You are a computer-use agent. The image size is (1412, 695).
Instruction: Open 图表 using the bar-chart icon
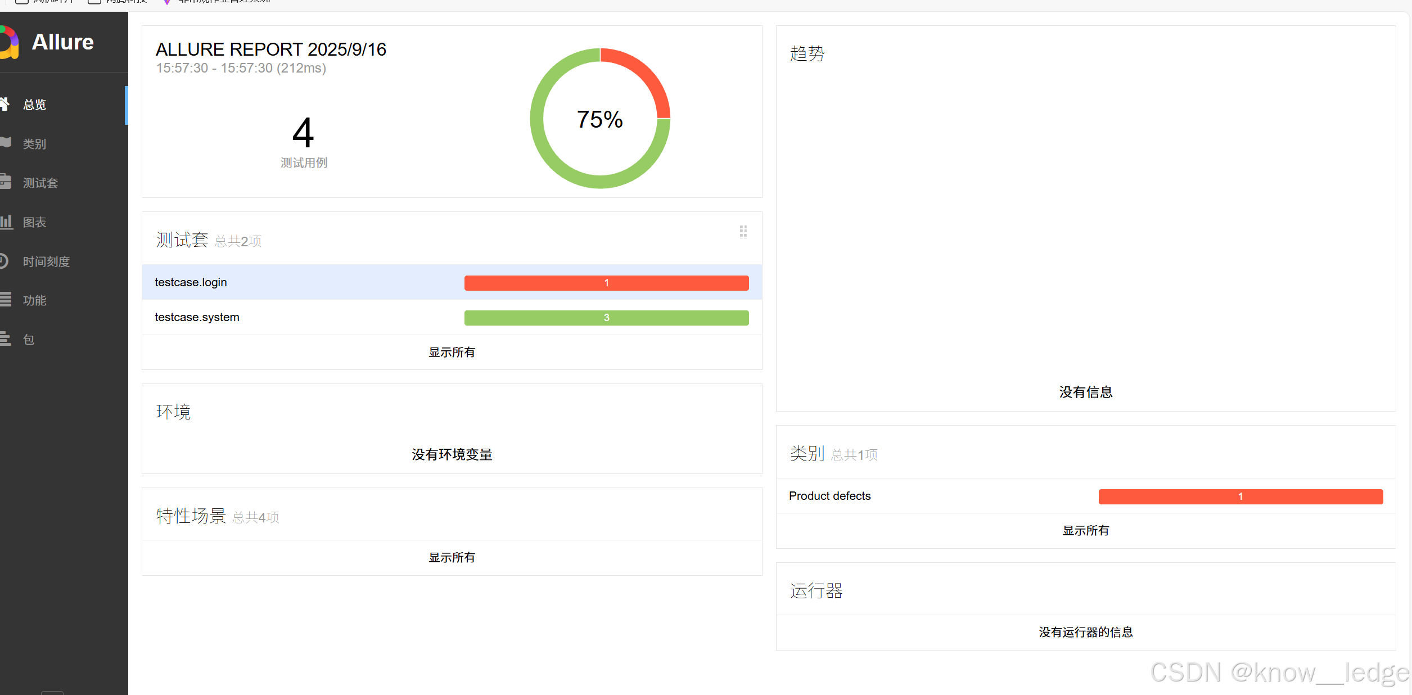(x=7, y=222)
